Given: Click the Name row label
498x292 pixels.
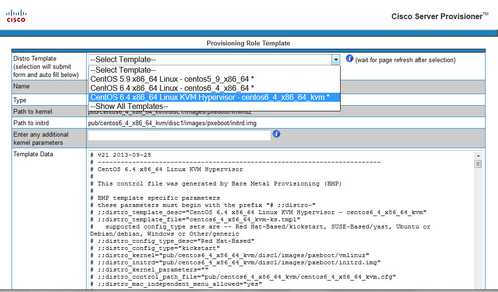Looking at the screenshot, I should pos(21,87).
